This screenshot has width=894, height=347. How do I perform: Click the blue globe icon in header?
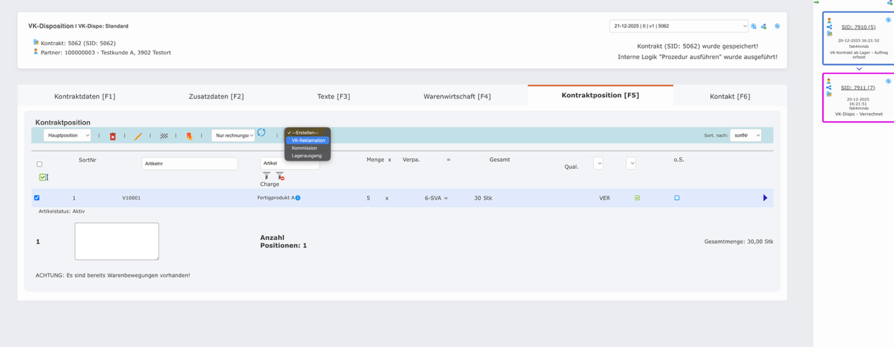[x=777, y=26]
